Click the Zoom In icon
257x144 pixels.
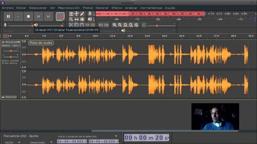click(114, 25)
